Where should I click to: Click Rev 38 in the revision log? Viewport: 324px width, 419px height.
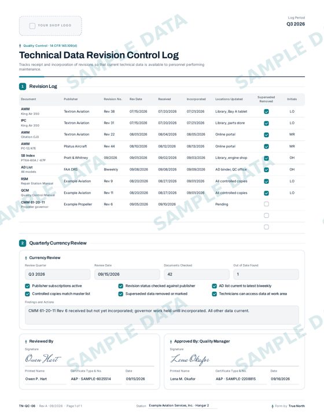click(x=109, y=112)
